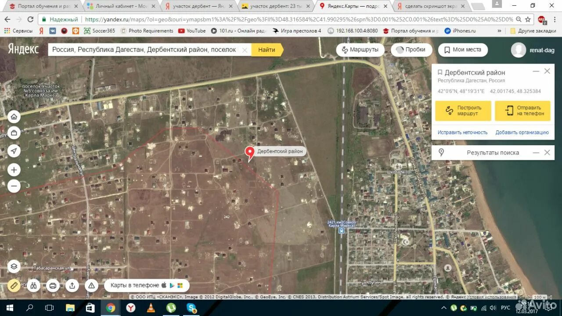Go back in browser history
The height and width of the screenshot is (316, 562).
(x=7, y=20)
